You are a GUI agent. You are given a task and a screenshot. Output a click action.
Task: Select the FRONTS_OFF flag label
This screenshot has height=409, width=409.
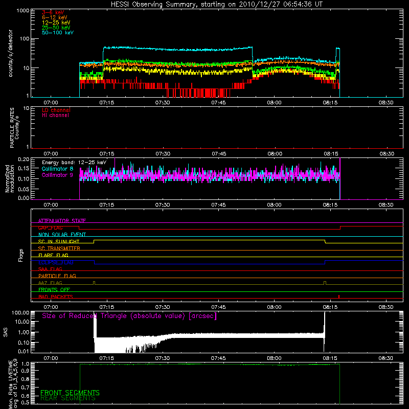click(x=54, y=290)
